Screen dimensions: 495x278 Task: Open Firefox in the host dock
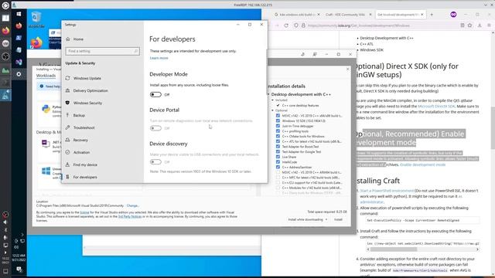pos(5,31)
